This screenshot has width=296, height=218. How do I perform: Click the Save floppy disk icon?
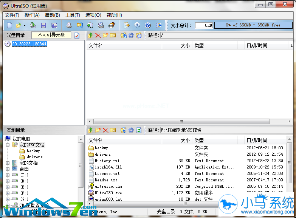(43, 25)
